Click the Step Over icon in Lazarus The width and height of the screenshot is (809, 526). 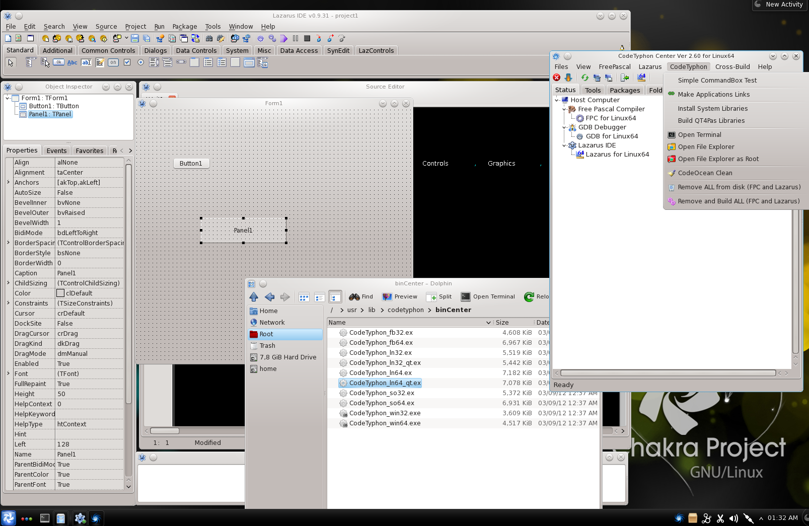(x=330, y=38)
